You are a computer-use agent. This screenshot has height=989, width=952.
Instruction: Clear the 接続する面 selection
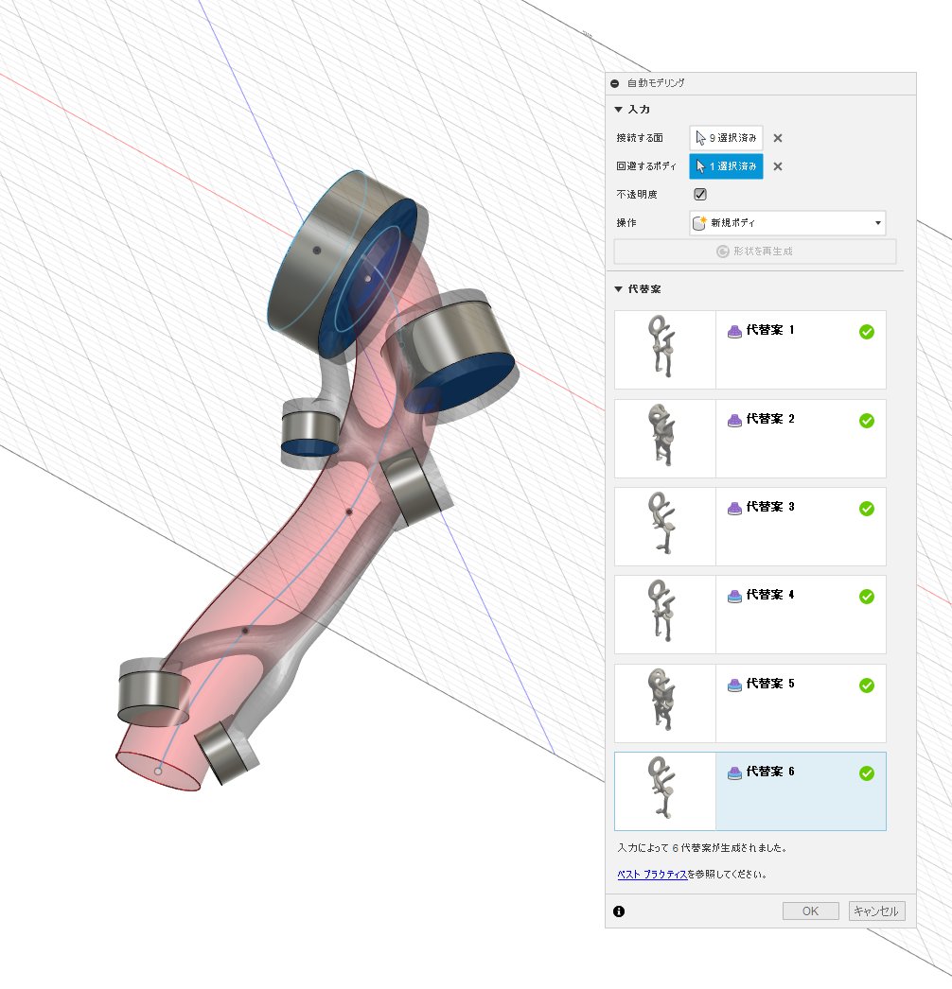[x=778, y=138]
